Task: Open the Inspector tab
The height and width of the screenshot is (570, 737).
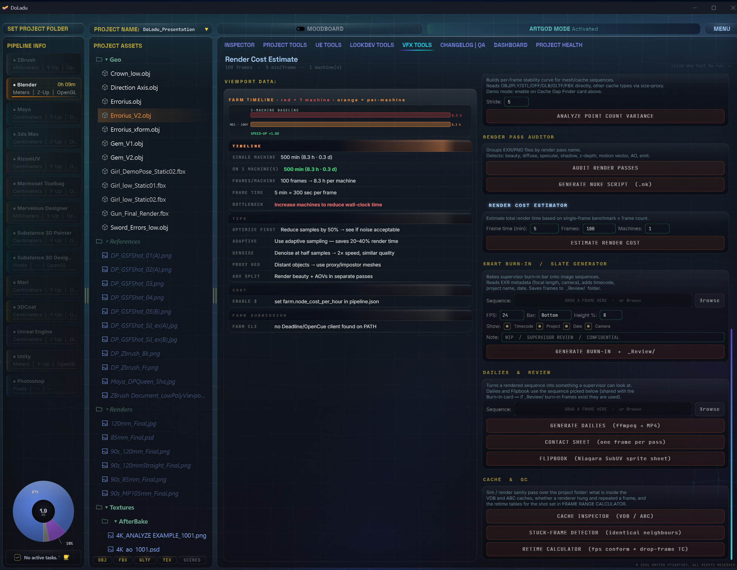Action: (x=240, y=45)
